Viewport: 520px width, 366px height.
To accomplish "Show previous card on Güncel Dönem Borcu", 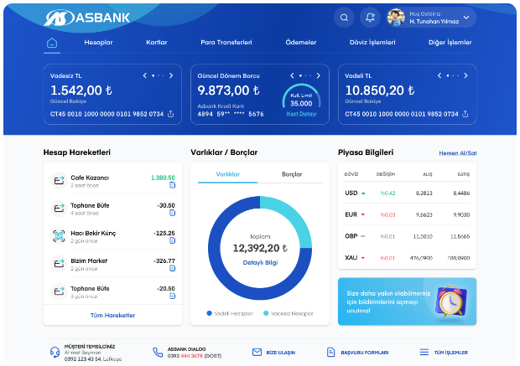I will pyautogui.click(x=290, y=75).
